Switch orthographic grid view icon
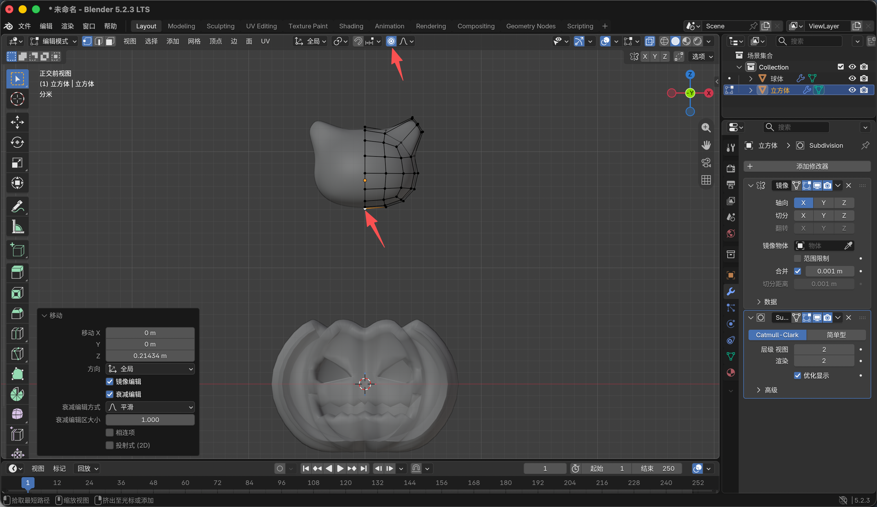Viewport: 877px width, 507px height. [x=706, y=180]
